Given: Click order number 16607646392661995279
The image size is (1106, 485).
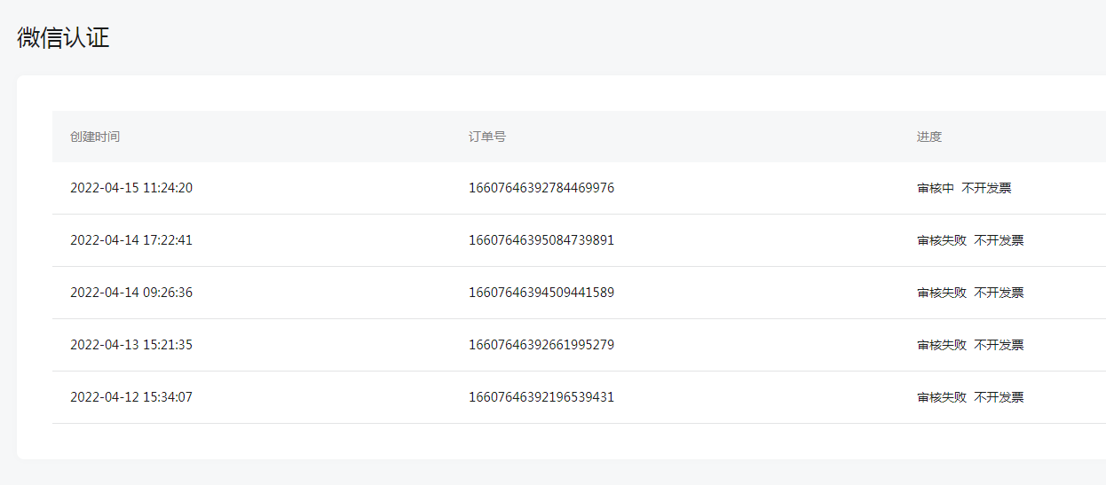Looking at the screenshot, I should (x=541, y=345).
